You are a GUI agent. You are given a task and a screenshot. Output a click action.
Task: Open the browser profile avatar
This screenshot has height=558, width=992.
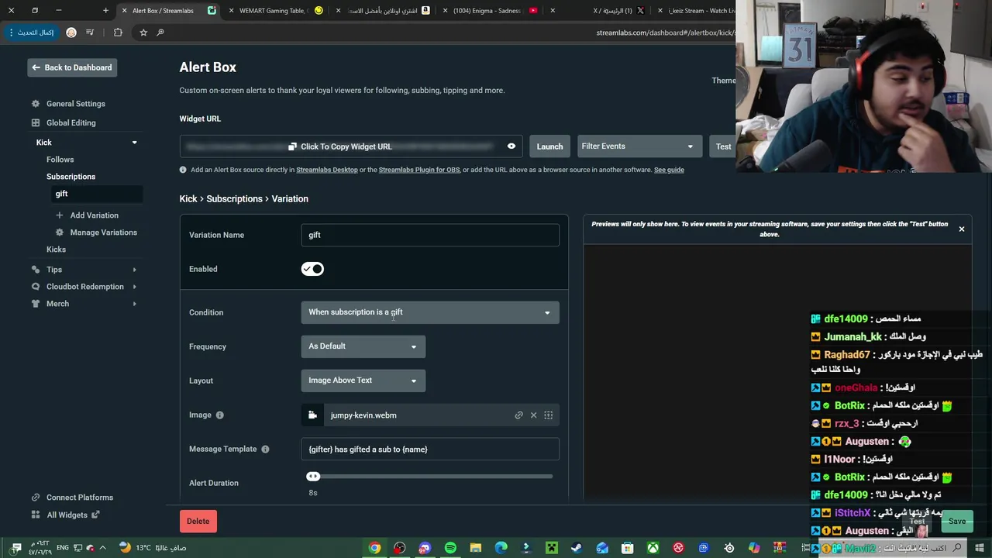pyautogui.click(x=71, y=33)
